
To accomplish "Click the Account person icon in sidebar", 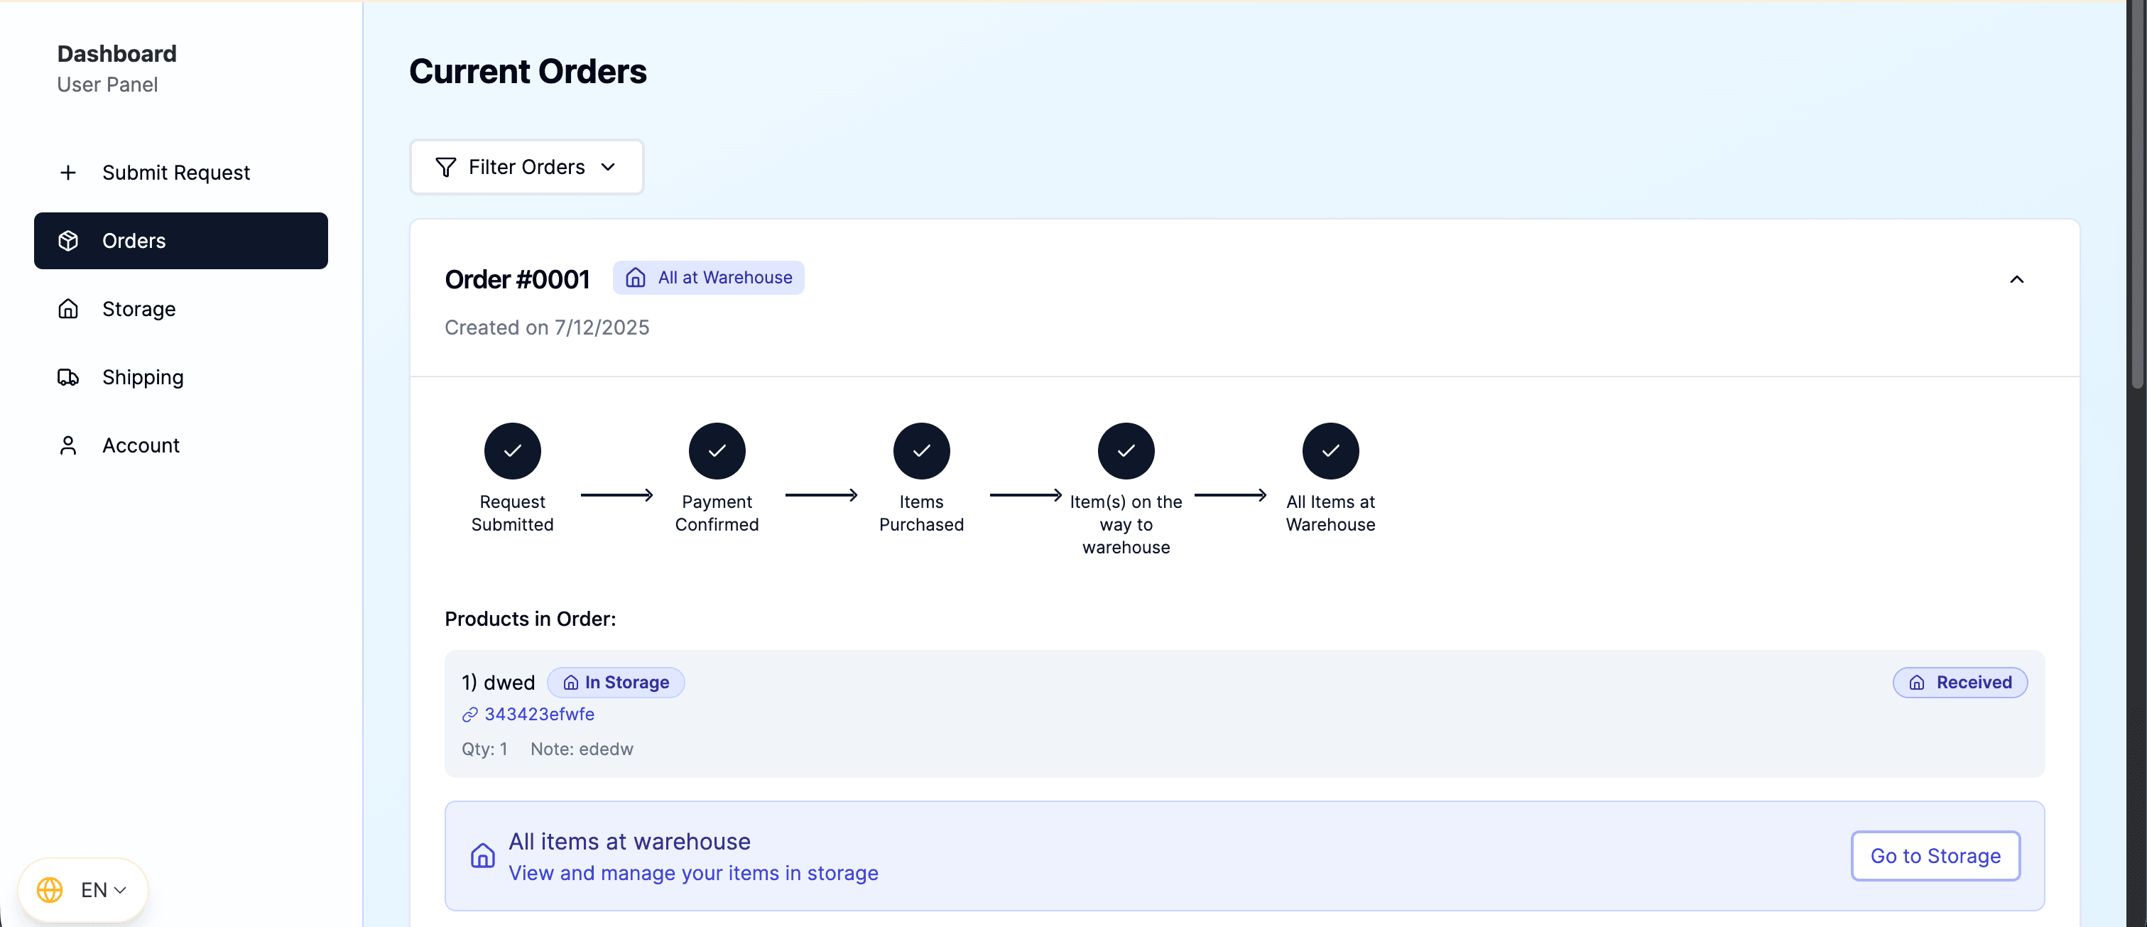I will point(68,445).
